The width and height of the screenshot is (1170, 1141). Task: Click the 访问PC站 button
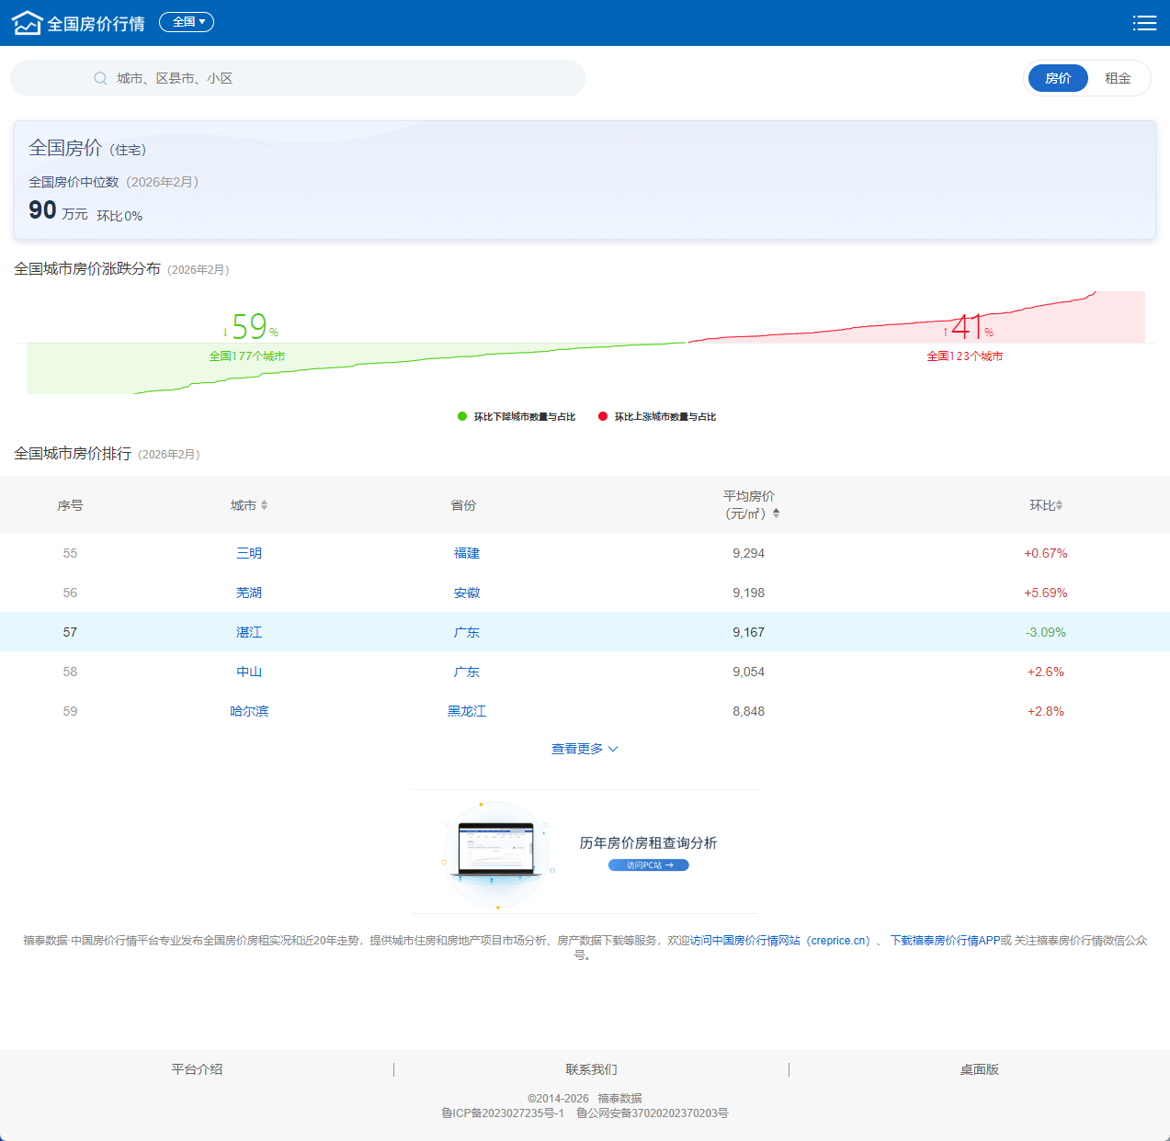[x=648, y=865]
